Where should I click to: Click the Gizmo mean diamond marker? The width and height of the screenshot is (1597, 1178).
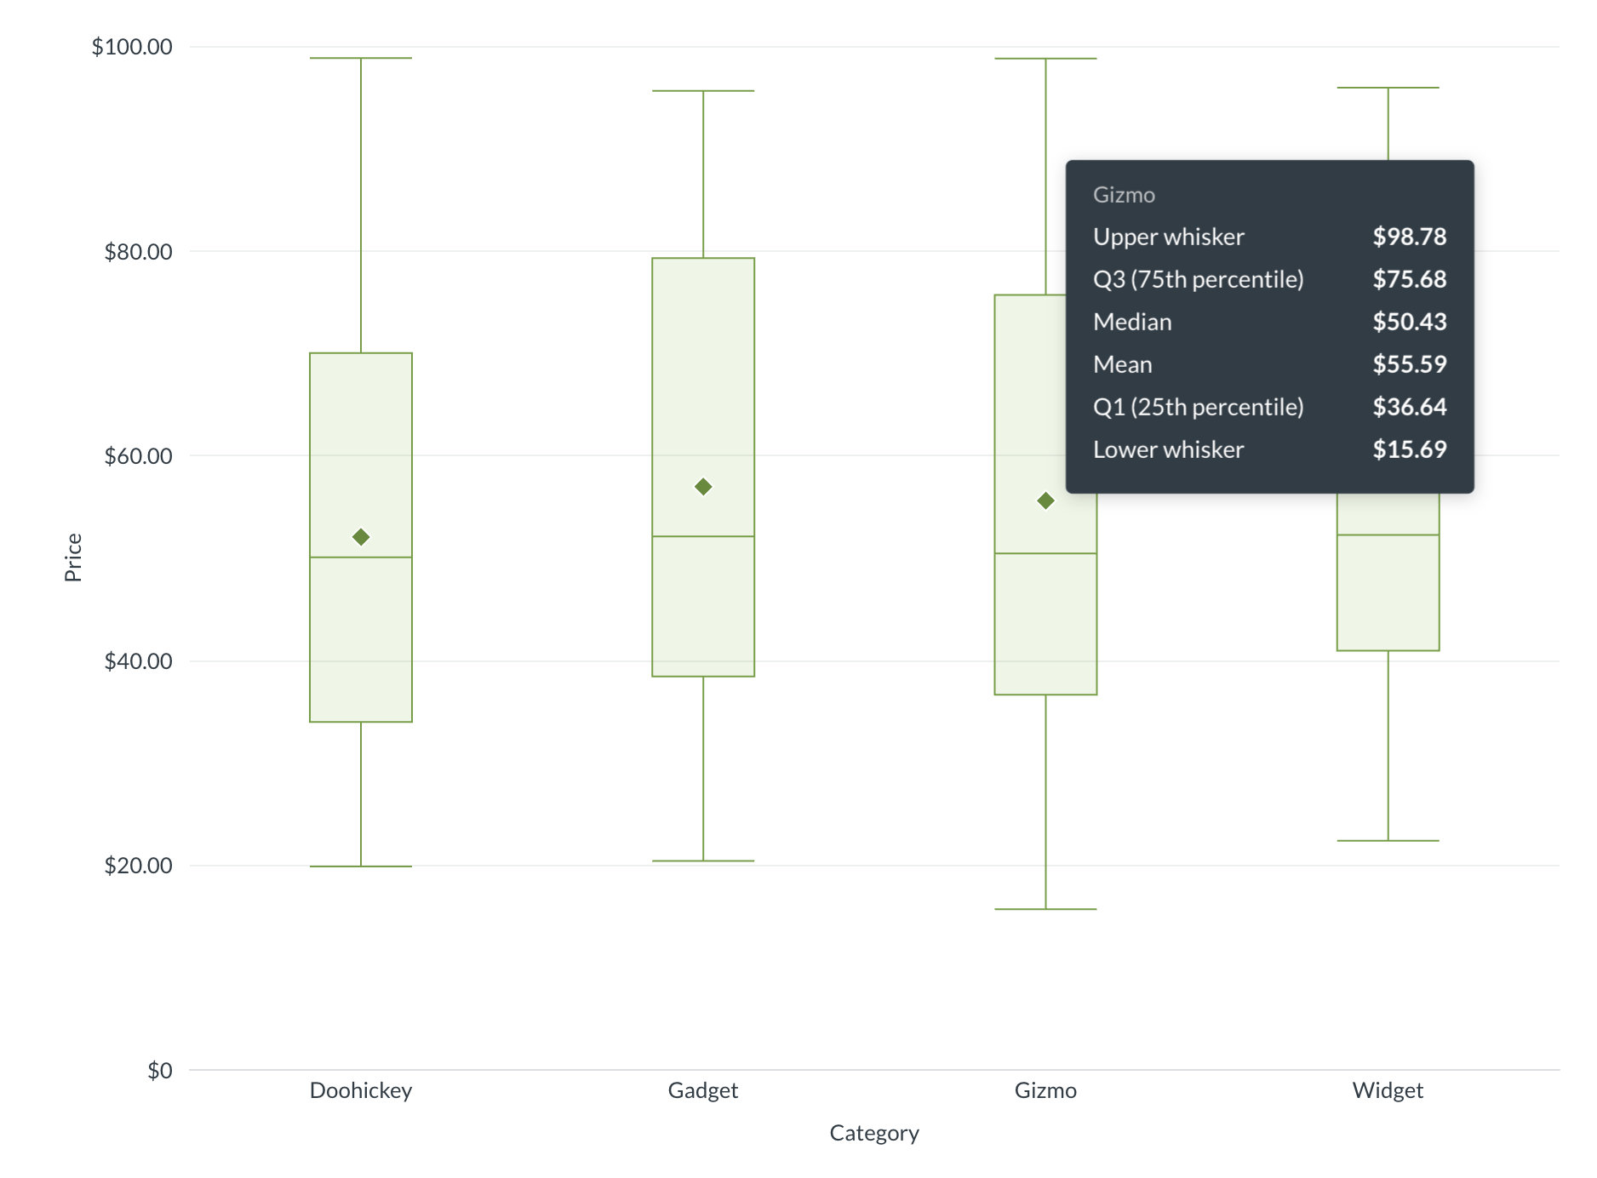[1045, 500]
